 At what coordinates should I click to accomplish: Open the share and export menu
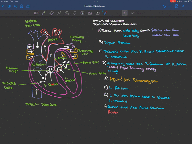coord(28,6)
